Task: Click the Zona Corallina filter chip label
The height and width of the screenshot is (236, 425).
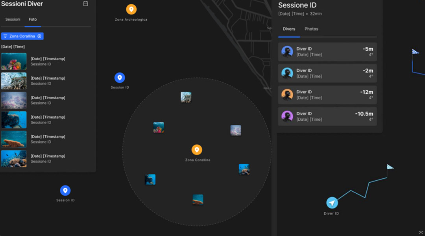Action: [x=22, y=36]
